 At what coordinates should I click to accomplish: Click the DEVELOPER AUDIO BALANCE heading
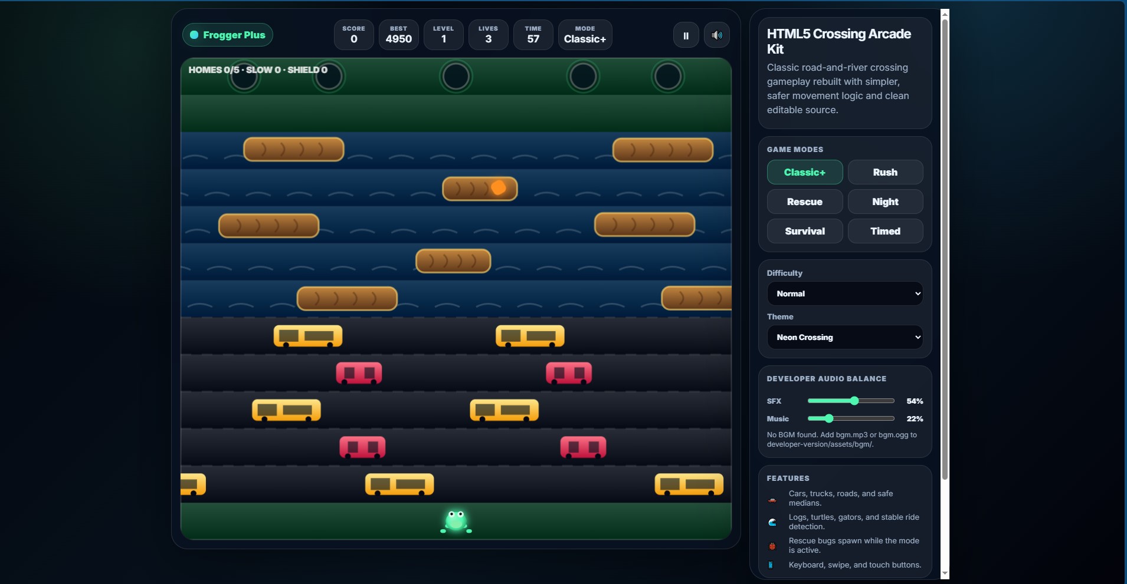(x=826, y=379)
